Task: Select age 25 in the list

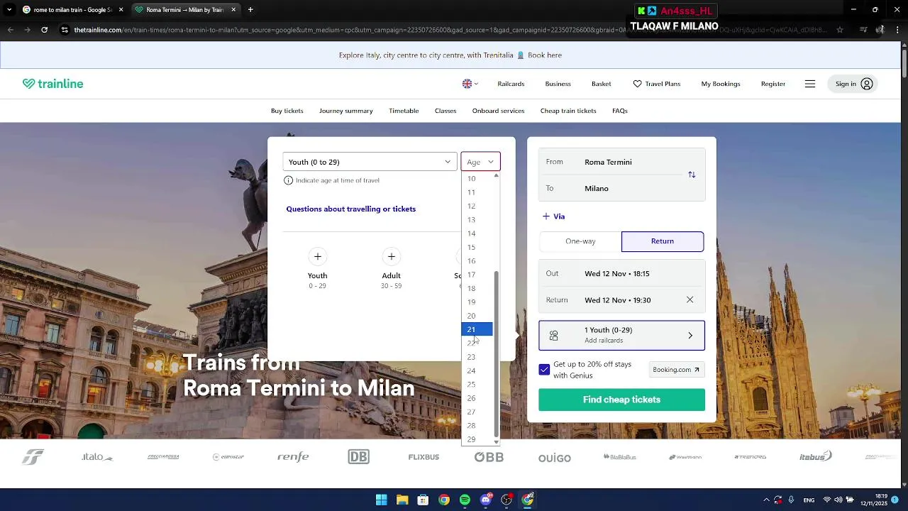Action: pyautogui.click(x=477, y=385)
